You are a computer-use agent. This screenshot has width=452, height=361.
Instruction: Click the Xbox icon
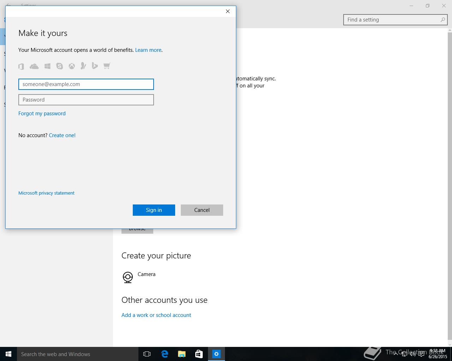coord(72,66)
